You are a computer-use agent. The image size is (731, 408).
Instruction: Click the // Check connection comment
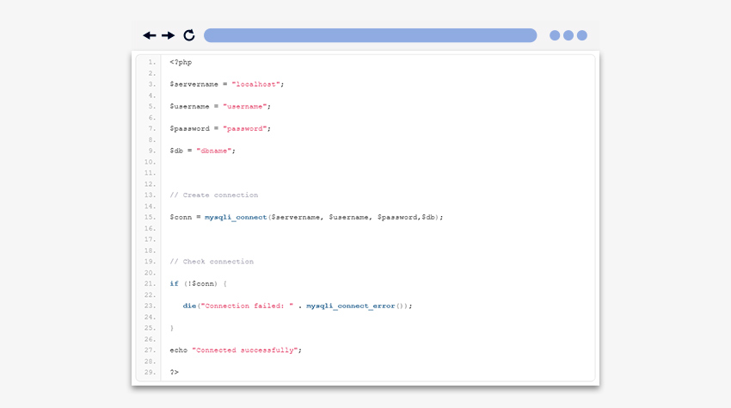tap(212, 262)
